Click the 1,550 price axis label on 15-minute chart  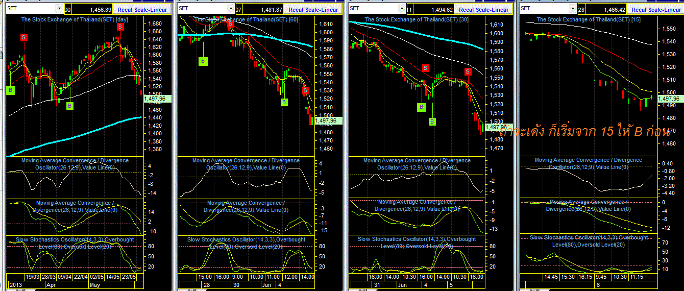click(670, 29)
